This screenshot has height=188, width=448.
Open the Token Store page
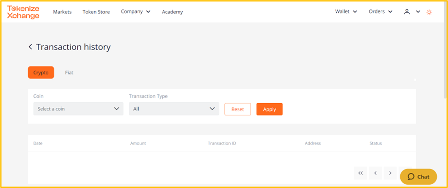[96, 12]
